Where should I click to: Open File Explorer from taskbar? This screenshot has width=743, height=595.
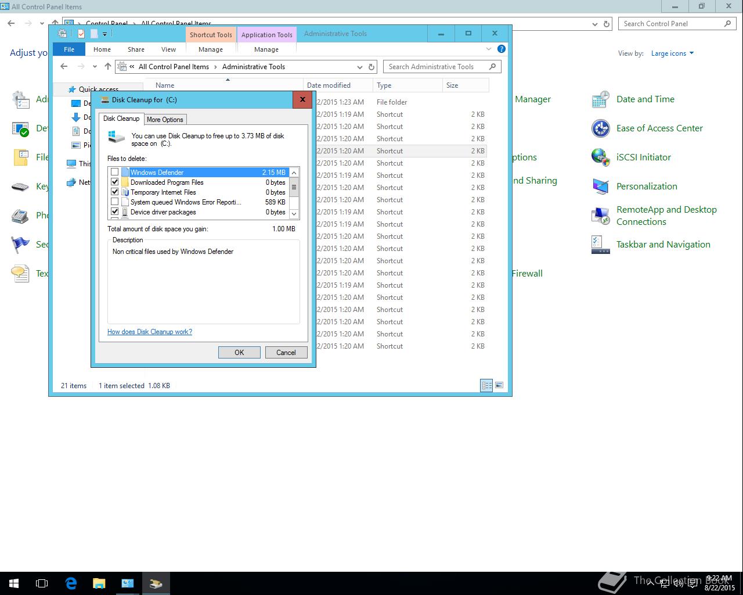pyautogui.click(x=99, y=583)
